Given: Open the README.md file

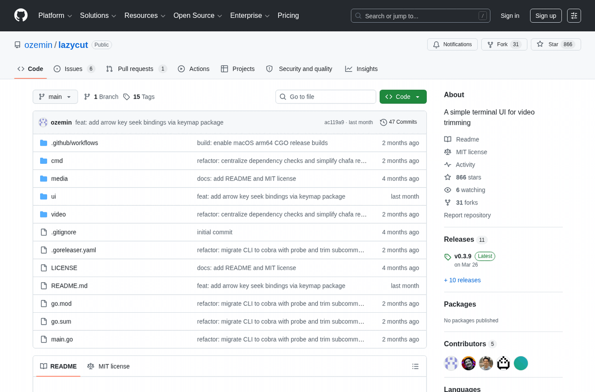Looking at the screenshot, I should (69, 286).
